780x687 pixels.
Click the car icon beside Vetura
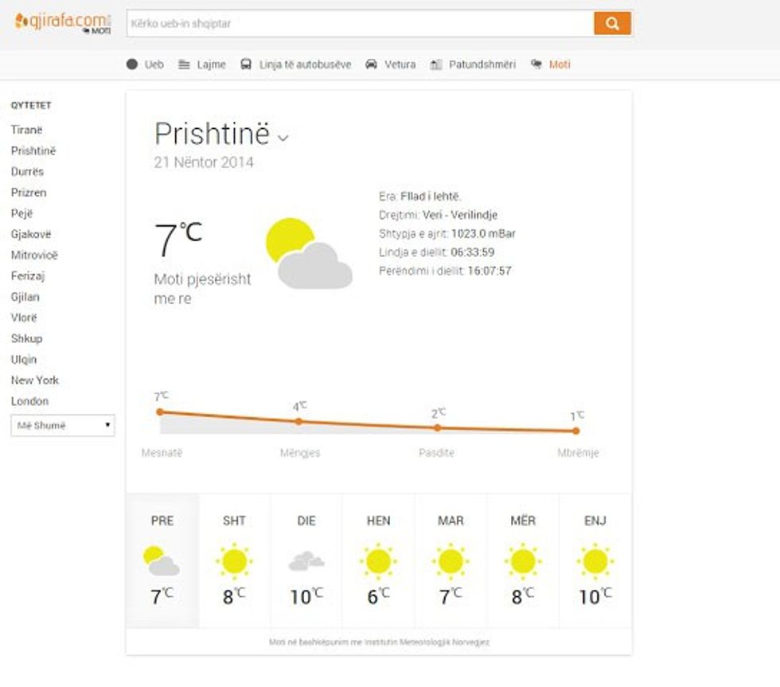371,64
